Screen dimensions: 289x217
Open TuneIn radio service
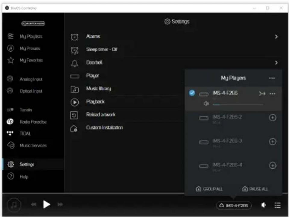pos(26,110)
